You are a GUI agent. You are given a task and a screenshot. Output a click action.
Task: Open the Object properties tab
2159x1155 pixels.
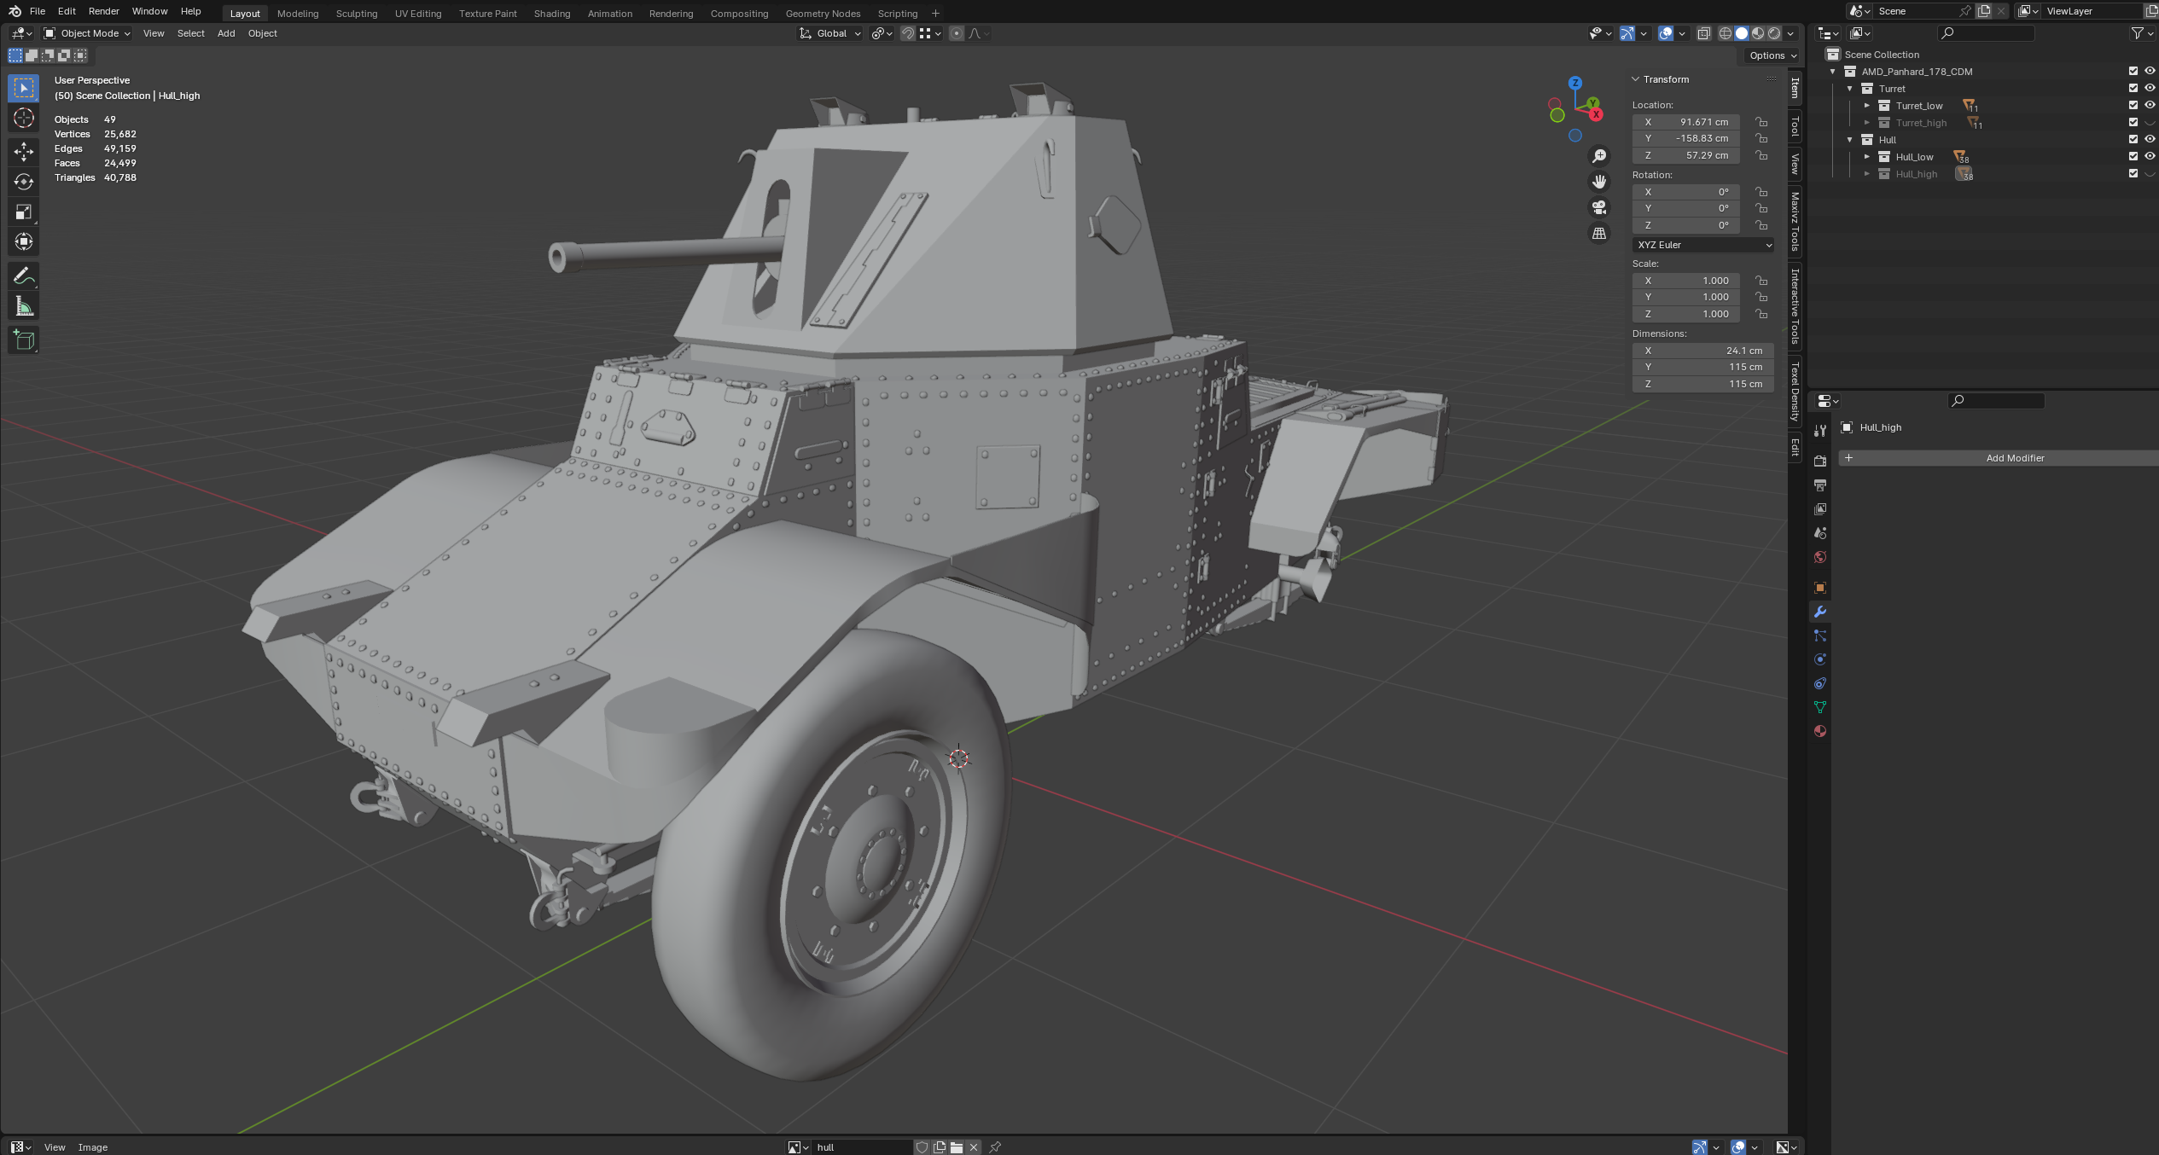tap(1820, 588)
